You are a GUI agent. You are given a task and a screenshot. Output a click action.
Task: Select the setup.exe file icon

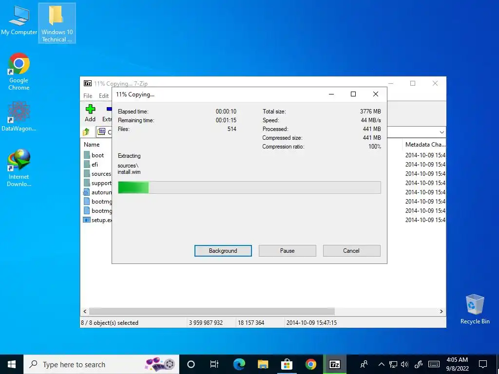click(x=87, y=220)
